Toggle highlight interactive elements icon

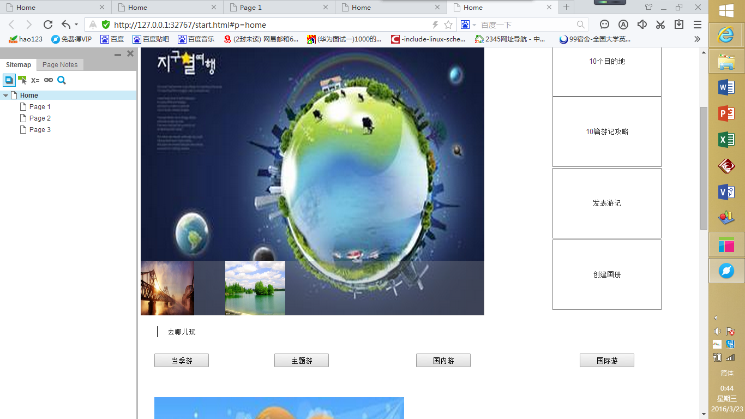22,80
